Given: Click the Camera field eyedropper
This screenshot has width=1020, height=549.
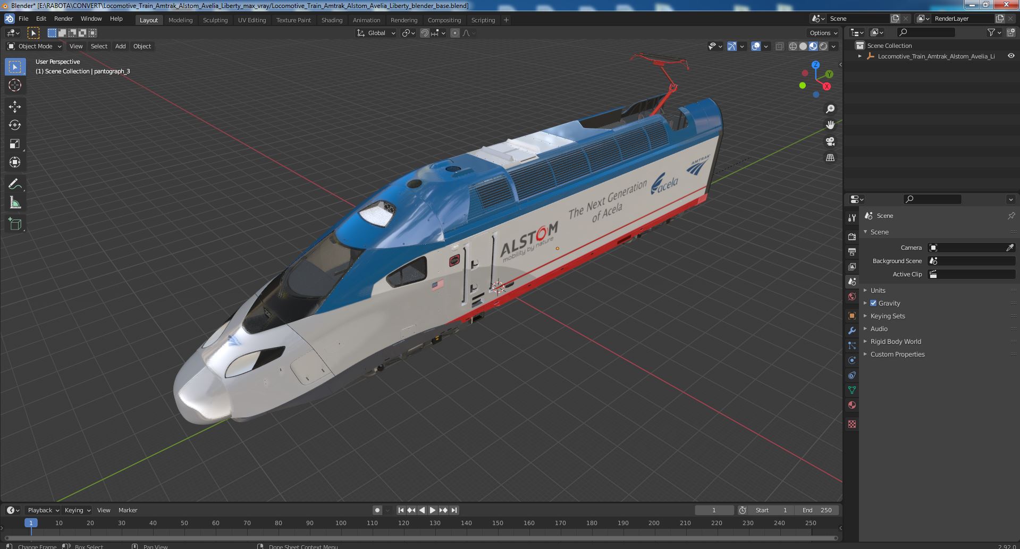Looking at the screenshot, I should 1010,248.
